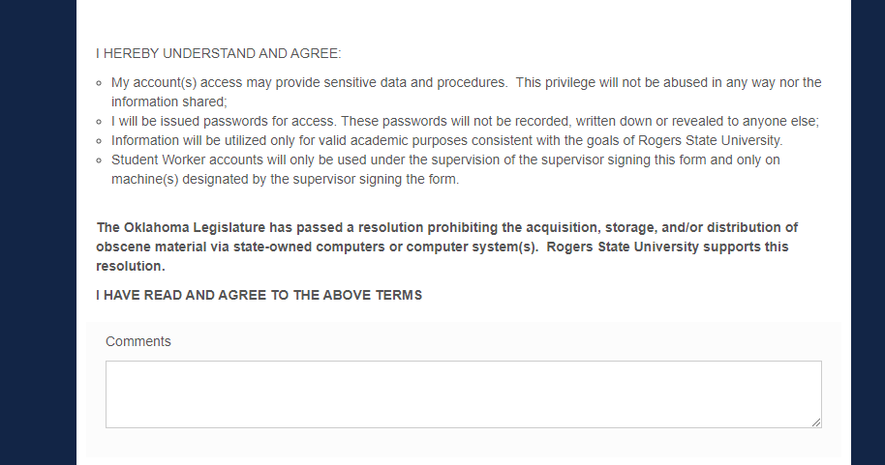The width and height of the screenshot is (885, 465).
Task: Click the bullet before 'Information will be utilized'
Action: point(100,141)
